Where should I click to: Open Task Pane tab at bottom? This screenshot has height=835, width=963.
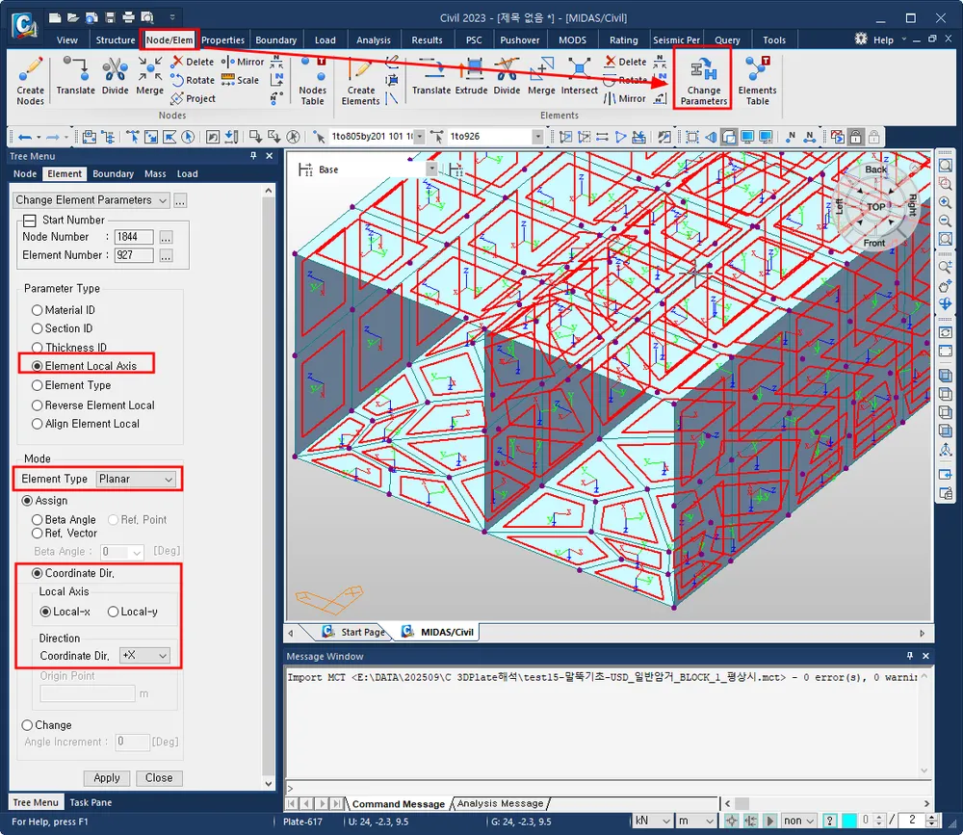[x=91, y=802]
